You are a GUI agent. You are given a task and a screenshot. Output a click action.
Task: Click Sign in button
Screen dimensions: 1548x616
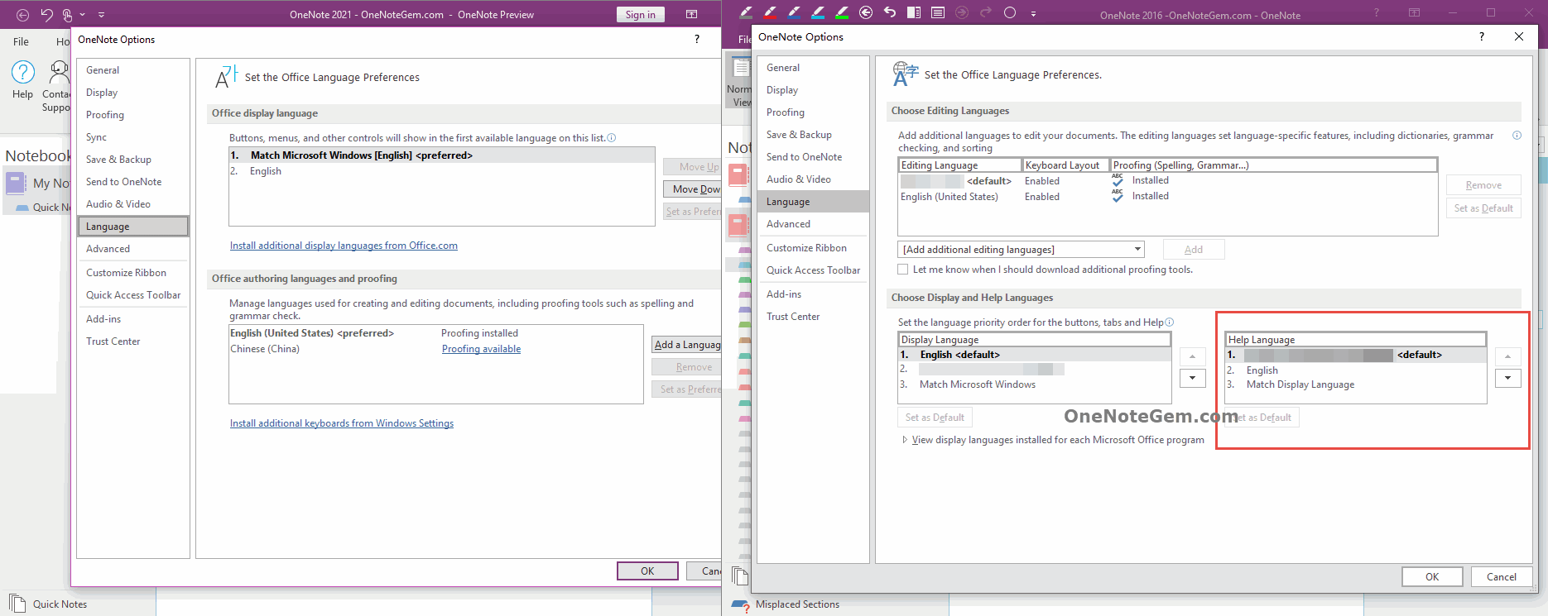(x=640, y=15)
